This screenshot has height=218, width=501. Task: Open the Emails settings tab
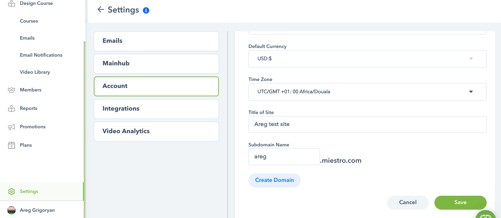(156, 41)
